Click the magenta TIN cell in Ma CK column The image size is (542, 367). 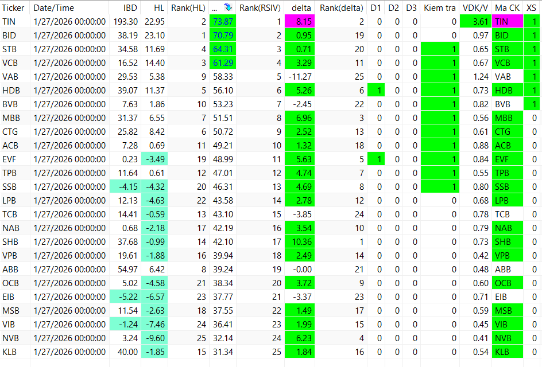pyautogui.click(x=507, y=22)
